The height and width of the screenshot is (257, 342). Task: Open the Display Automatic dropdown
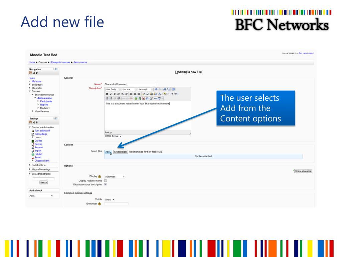tap(115, 177)
